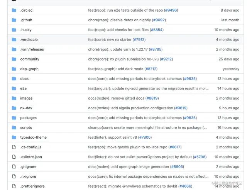Click the .eslintrc.json file icon

[x=14, y=157]
